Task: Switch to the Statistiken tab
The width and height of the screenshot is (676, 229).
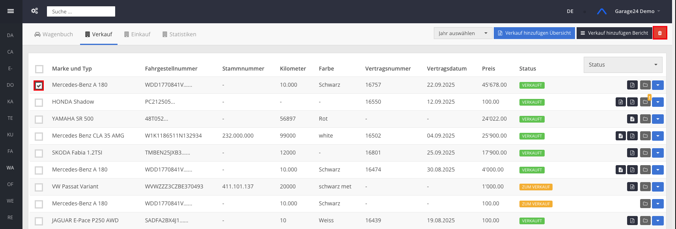Action: [179, 34]
